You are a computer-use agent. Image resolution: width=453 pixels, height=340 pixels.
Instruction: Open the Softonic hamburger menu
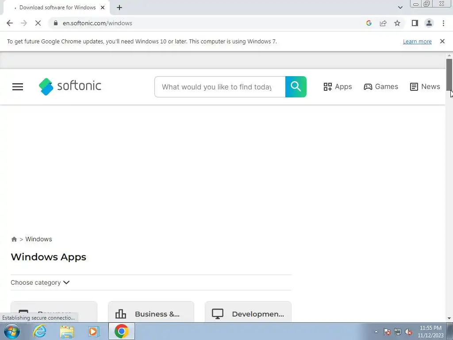point(18,87)
